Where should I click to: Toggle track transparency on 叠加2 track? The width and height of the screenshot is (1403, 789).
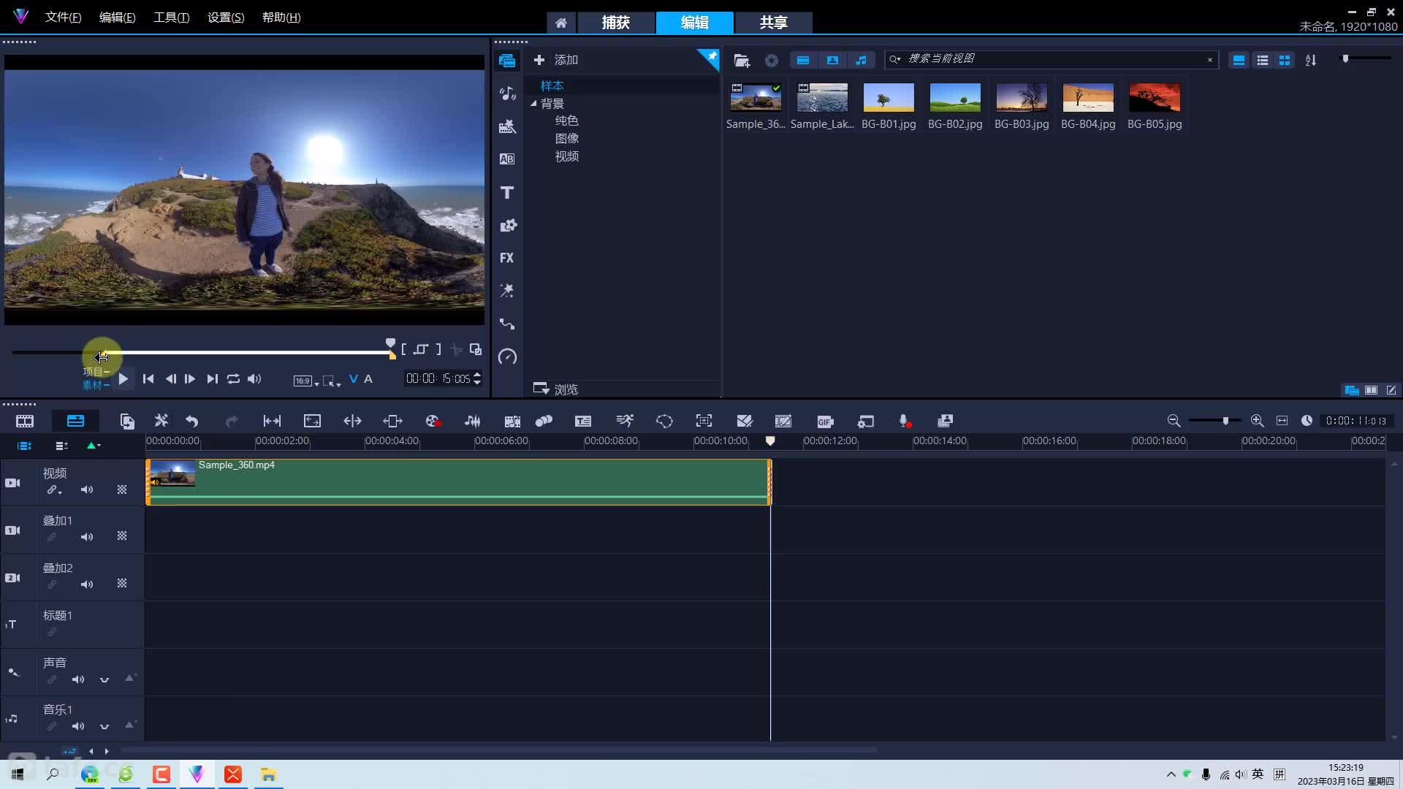tap(122, 584)
